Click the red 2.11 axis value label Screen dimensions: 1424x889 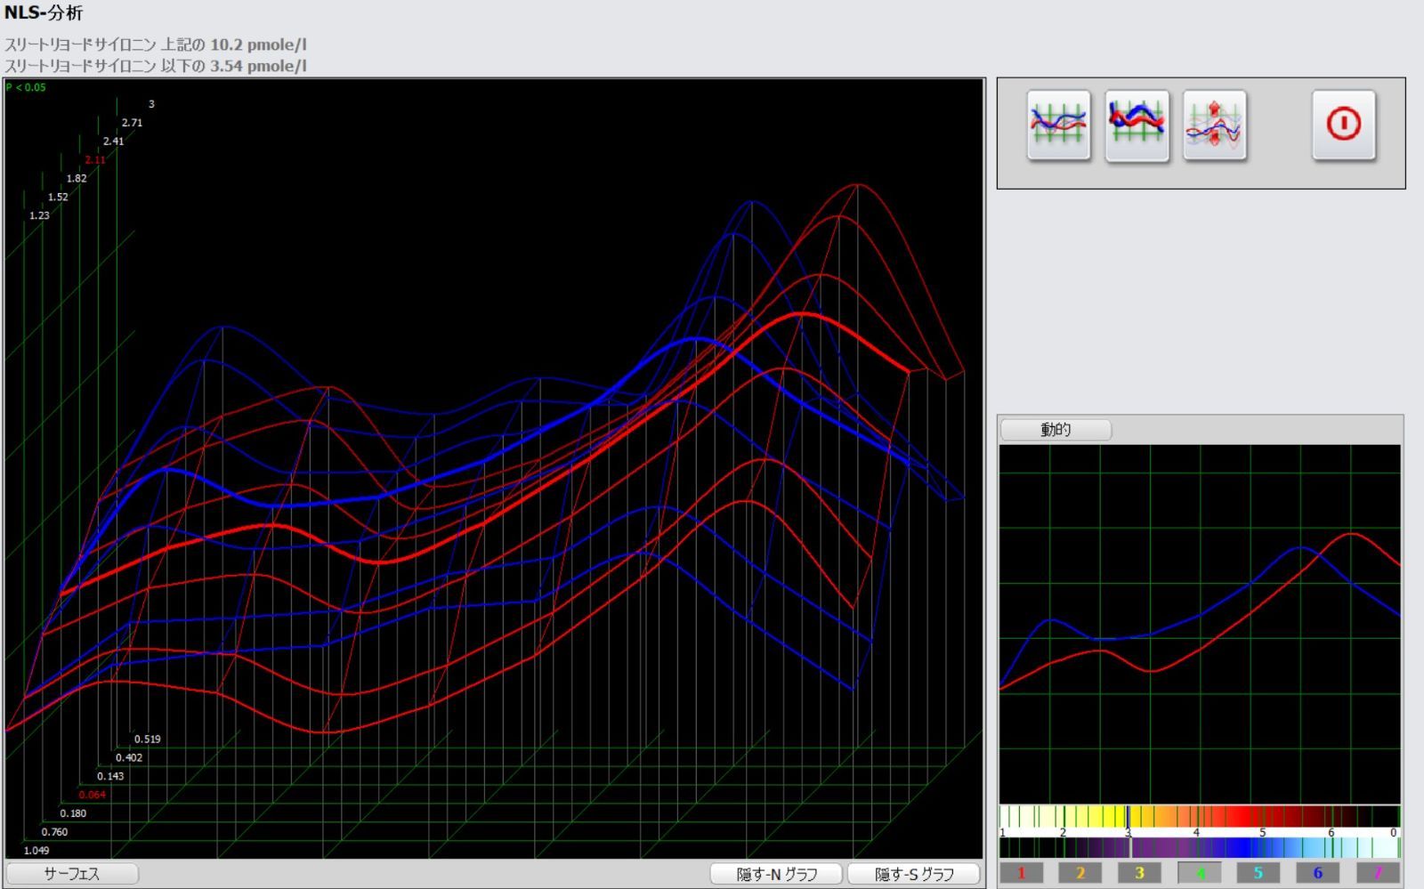[x=94, y=160]
